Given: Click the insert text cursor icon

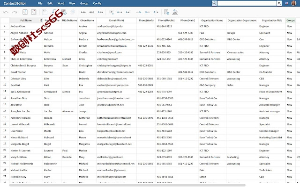Looking at the screenshot, I should tap(112, 12).
